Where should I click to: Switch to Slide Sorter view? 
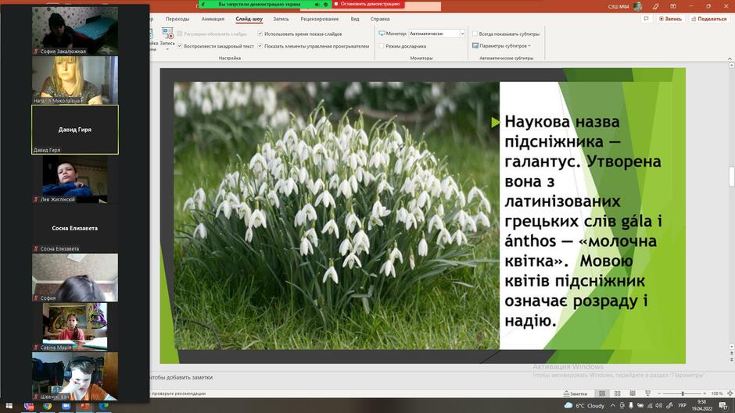point(618,393)
